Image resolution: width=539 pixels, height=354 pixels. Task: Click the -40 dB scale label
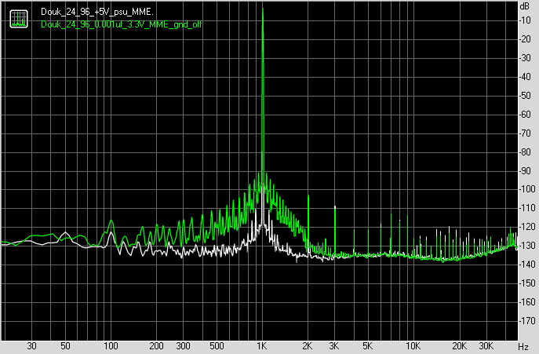526,77
